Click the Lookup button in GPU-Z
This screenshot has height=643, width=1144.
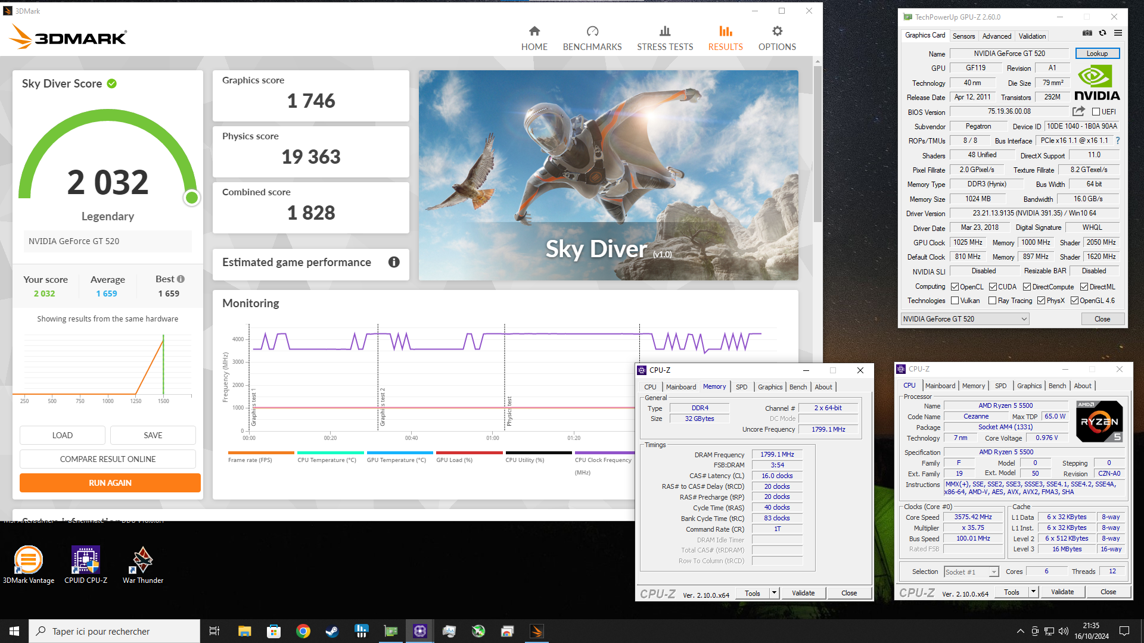tap(1097, 54)
